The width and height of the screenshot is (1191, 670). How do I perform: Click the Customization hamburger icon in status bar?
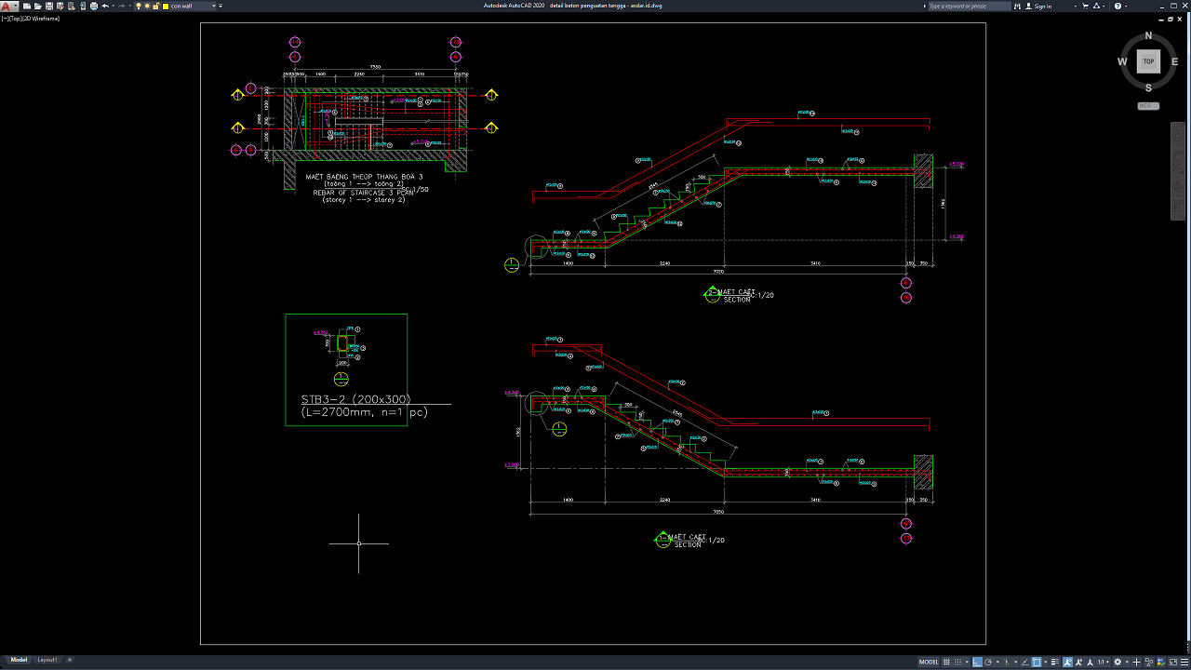pyautogui.click(x=1184, y=662)
